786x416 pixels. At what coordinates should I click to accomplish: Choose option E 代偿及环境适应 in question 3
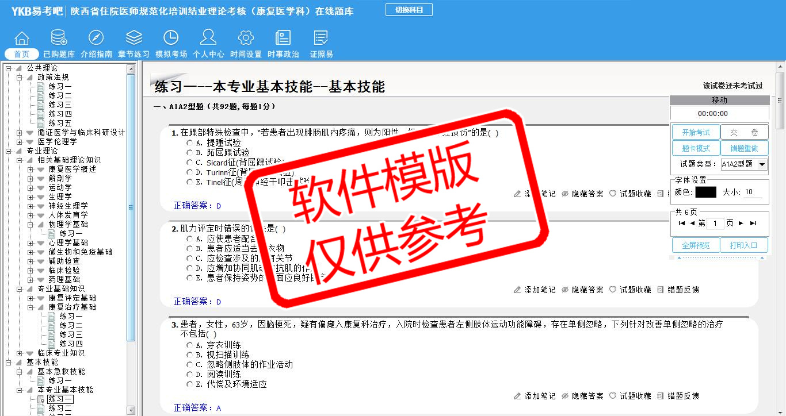(x=189, y=384)
